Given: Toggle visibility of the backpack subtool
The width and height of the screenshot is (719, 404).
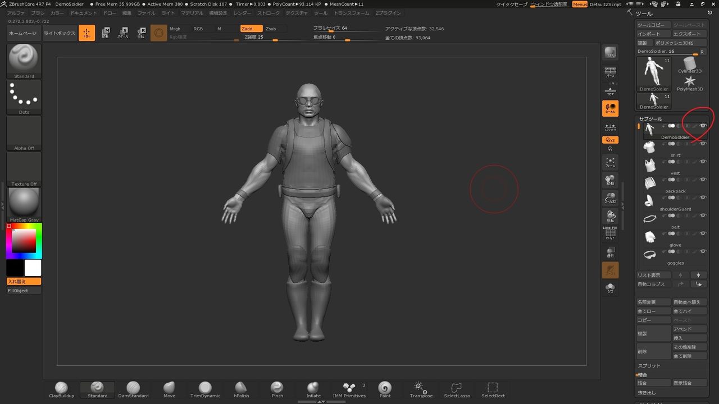Looking at the screenshot, I should pos(703,180).
